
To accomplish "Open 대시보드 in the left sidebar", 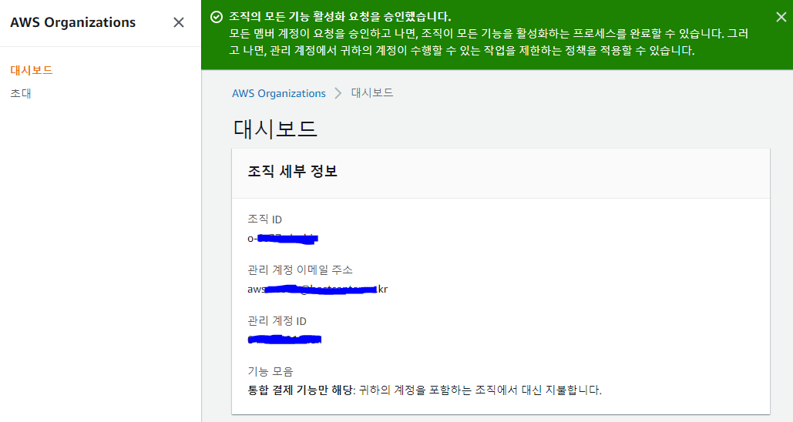I will pos(32,70).
